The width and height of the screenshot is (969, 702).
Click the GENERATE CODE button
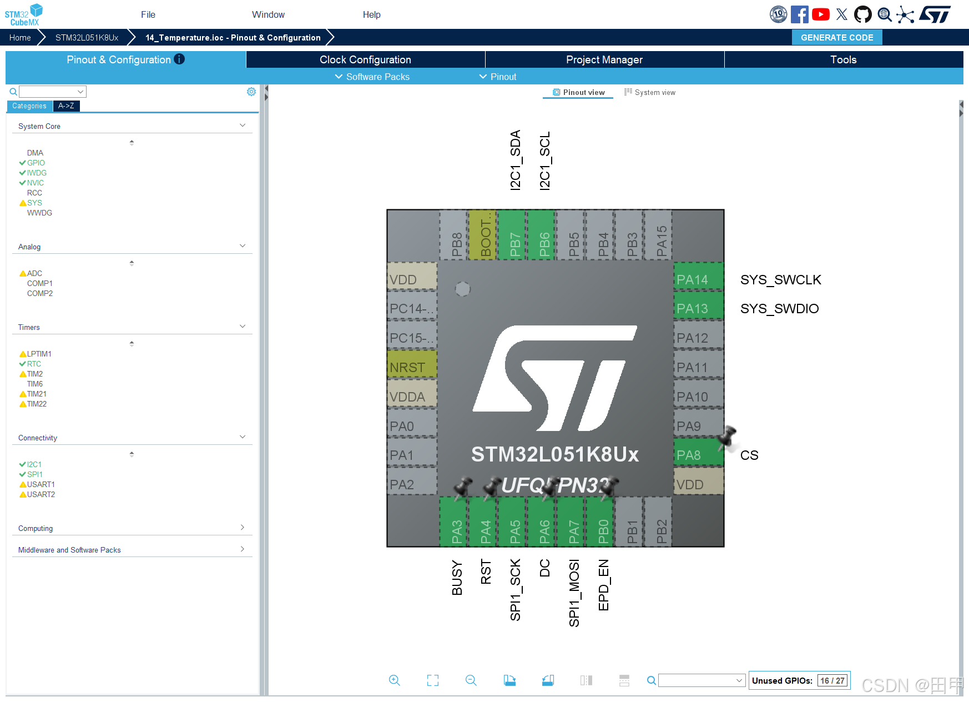(837, 37)
